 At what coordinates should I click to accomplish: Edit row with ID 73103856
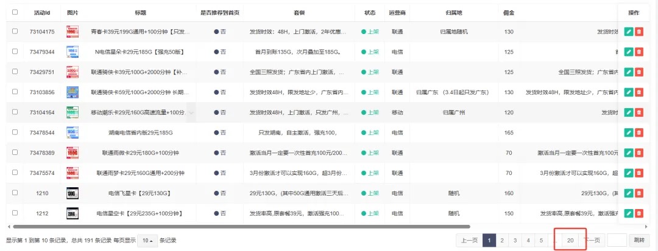pyautogui.click(x=628, y=92)
